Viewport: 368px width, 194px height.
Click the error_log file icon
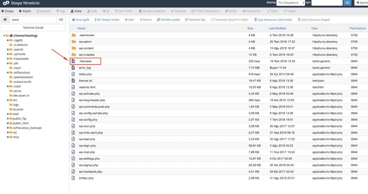pyautogui.click(x=73, y=68)
